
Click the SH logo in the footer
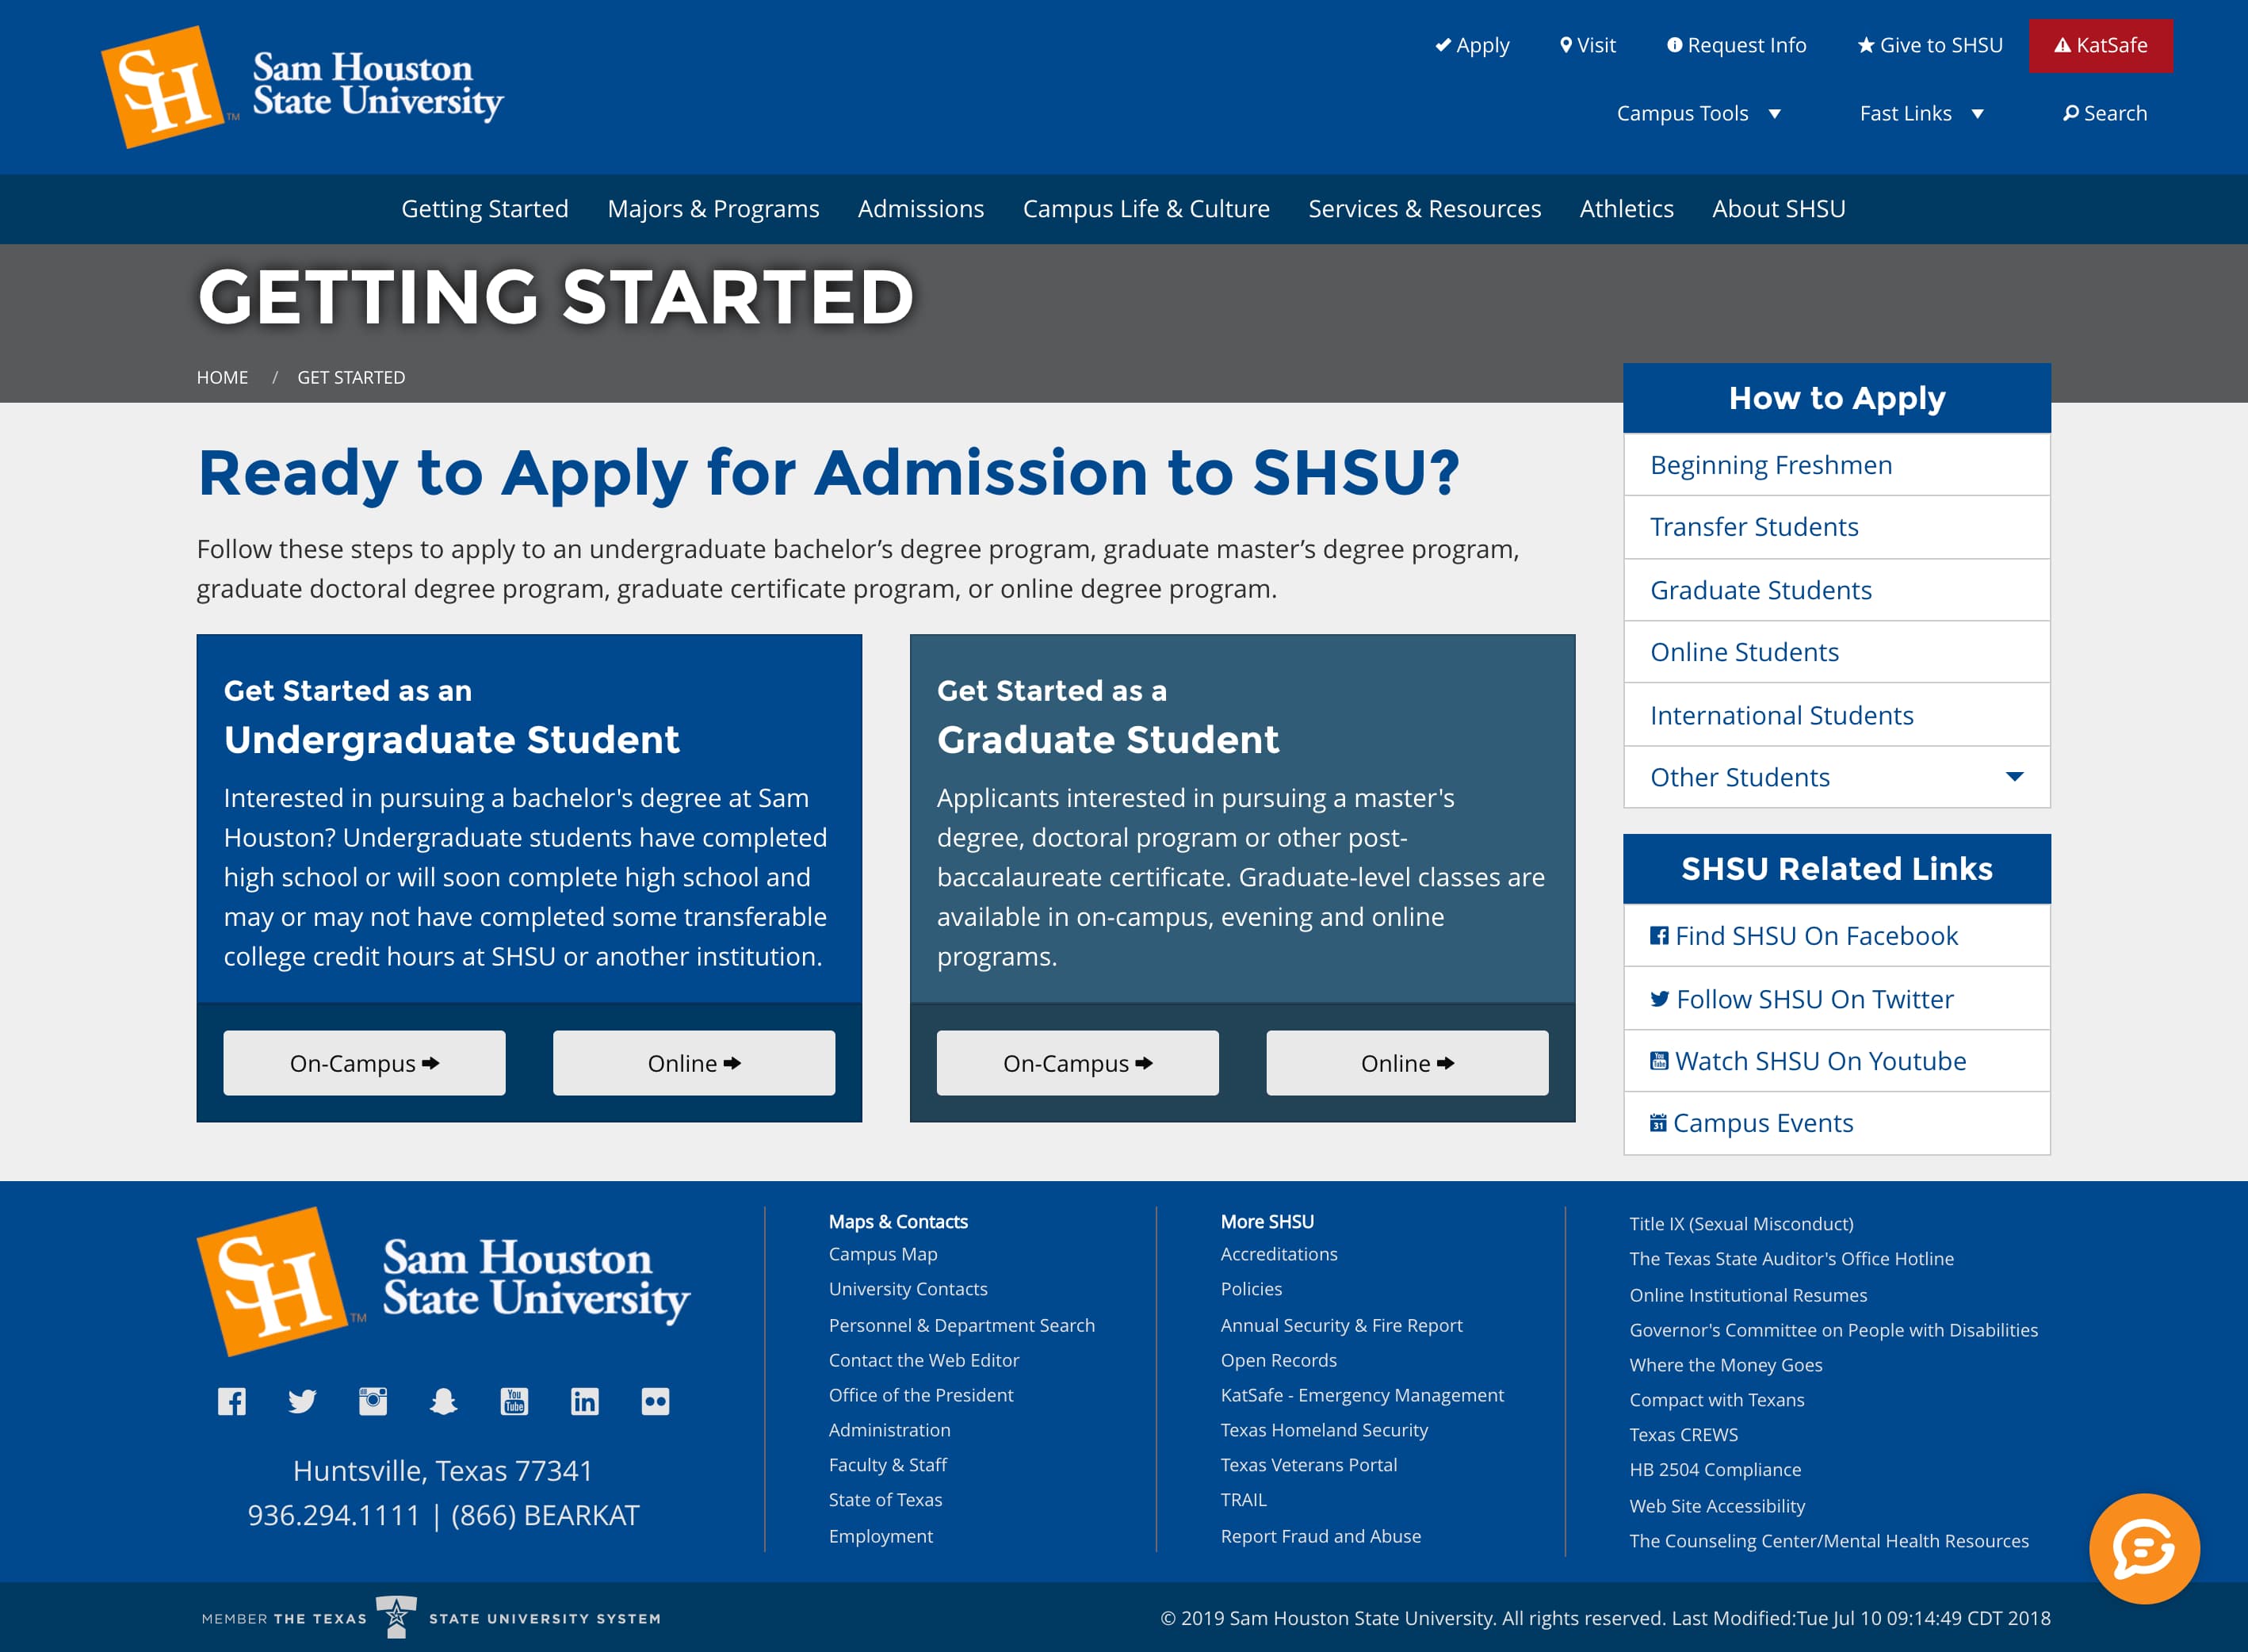(272, 1281)
